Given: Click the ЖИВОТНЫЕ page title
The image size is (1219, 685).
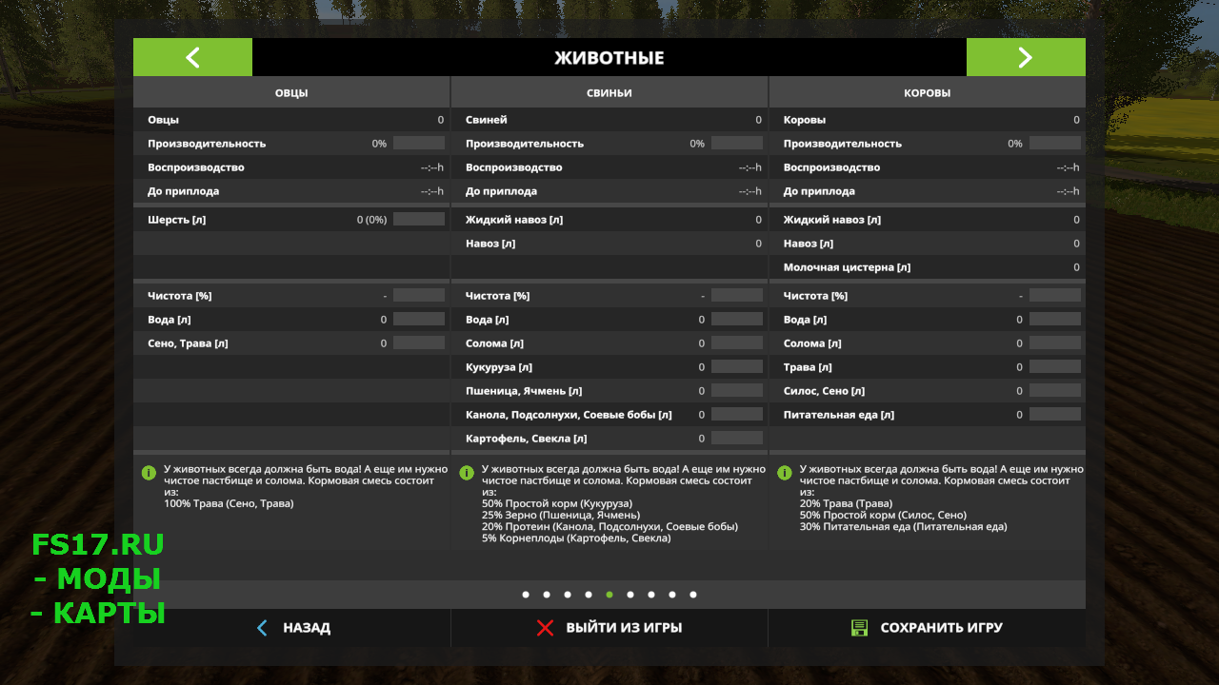Looking at the screenshot, I should [x=609, y=58].
